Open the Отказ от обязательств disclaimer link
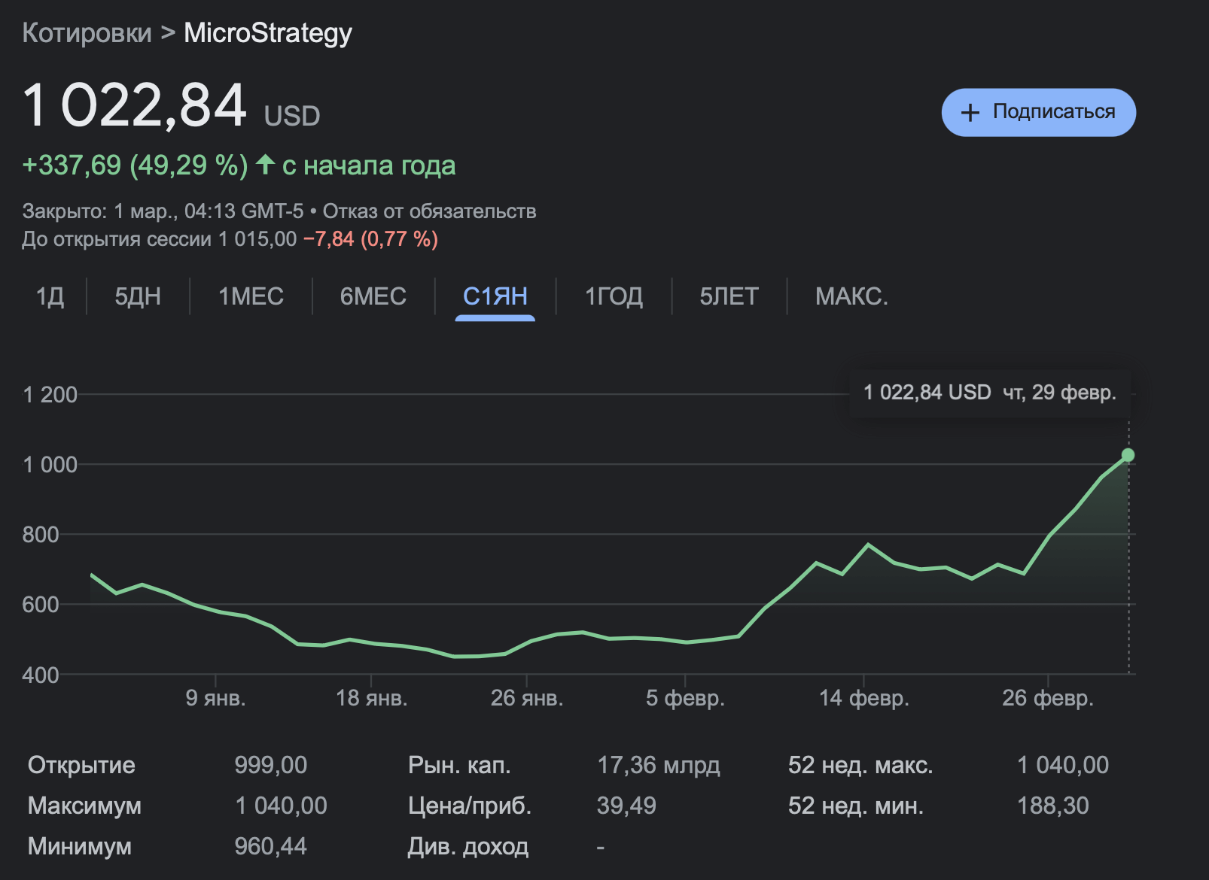Screen dimensions: 1209x880 pos(429,211)
